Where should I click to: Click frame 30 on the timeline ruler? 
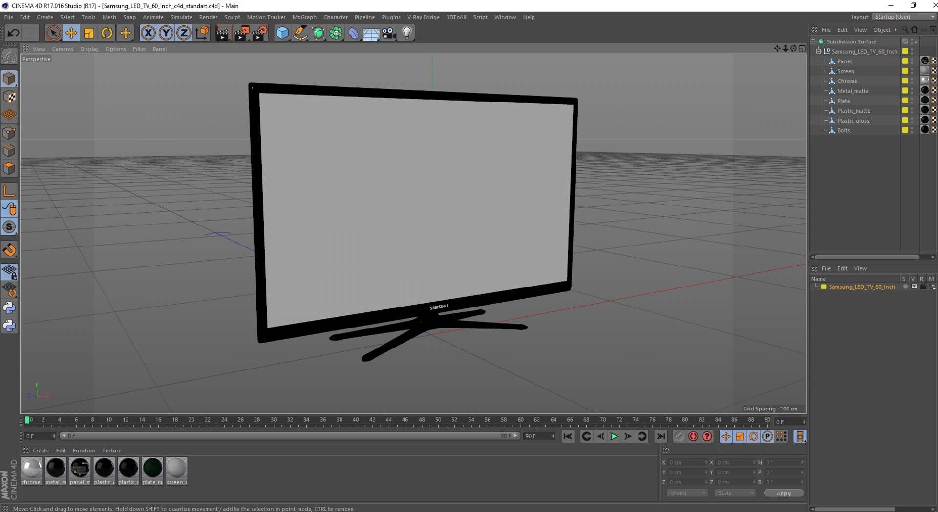274,420
